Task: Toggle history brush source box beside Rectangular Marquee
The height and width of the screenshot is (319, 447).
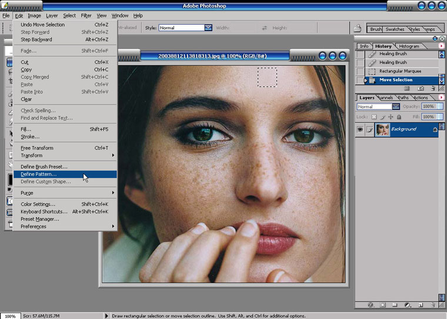Action: pos(361,71)
